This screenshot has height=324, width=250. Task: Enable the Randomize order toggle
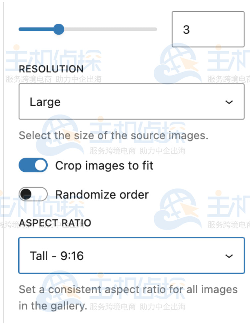point(33,195)
